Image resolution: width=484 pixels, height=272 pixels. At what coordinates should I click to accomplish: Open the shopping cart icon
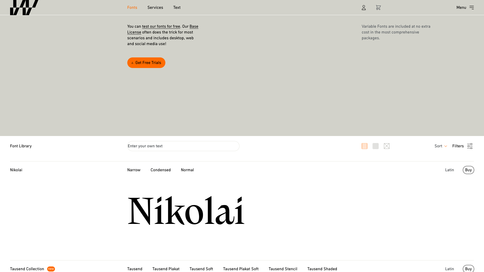(x=378, y=8)
